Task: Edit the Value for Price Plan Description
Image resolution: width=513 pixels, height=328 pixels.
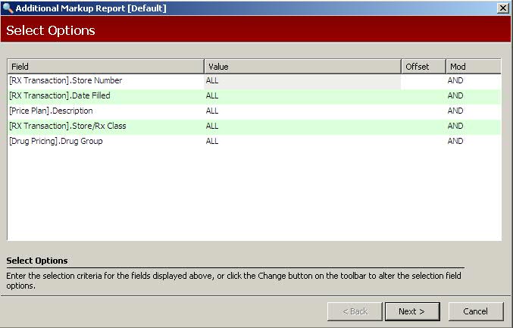Action: click(302, 111)
